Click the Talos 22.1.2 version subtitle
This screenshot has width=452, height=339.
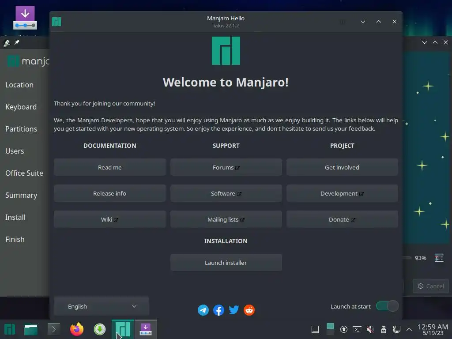(x=226, y=26)
